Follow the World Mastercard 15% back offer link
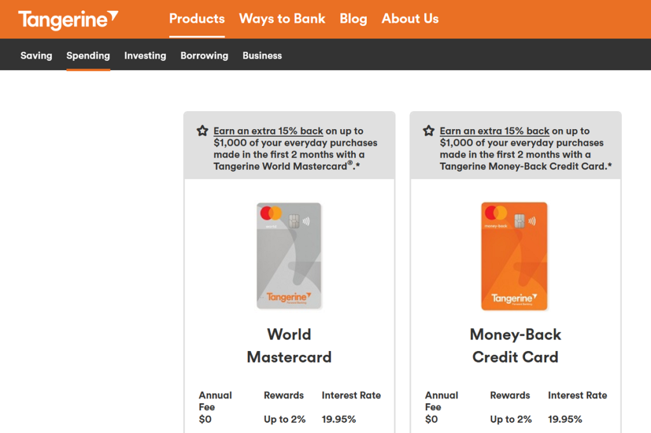 [268, 130]
